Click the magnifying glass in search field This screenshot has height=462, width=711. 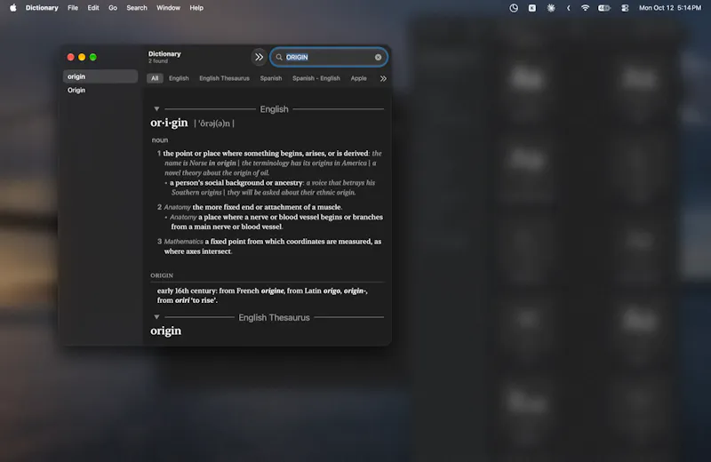coord(279,57)
